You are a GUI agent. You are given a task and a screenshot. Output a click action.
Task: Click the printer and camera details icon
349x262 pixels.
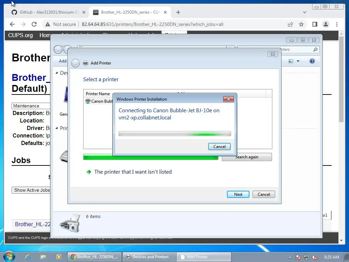tap(70, 223)
